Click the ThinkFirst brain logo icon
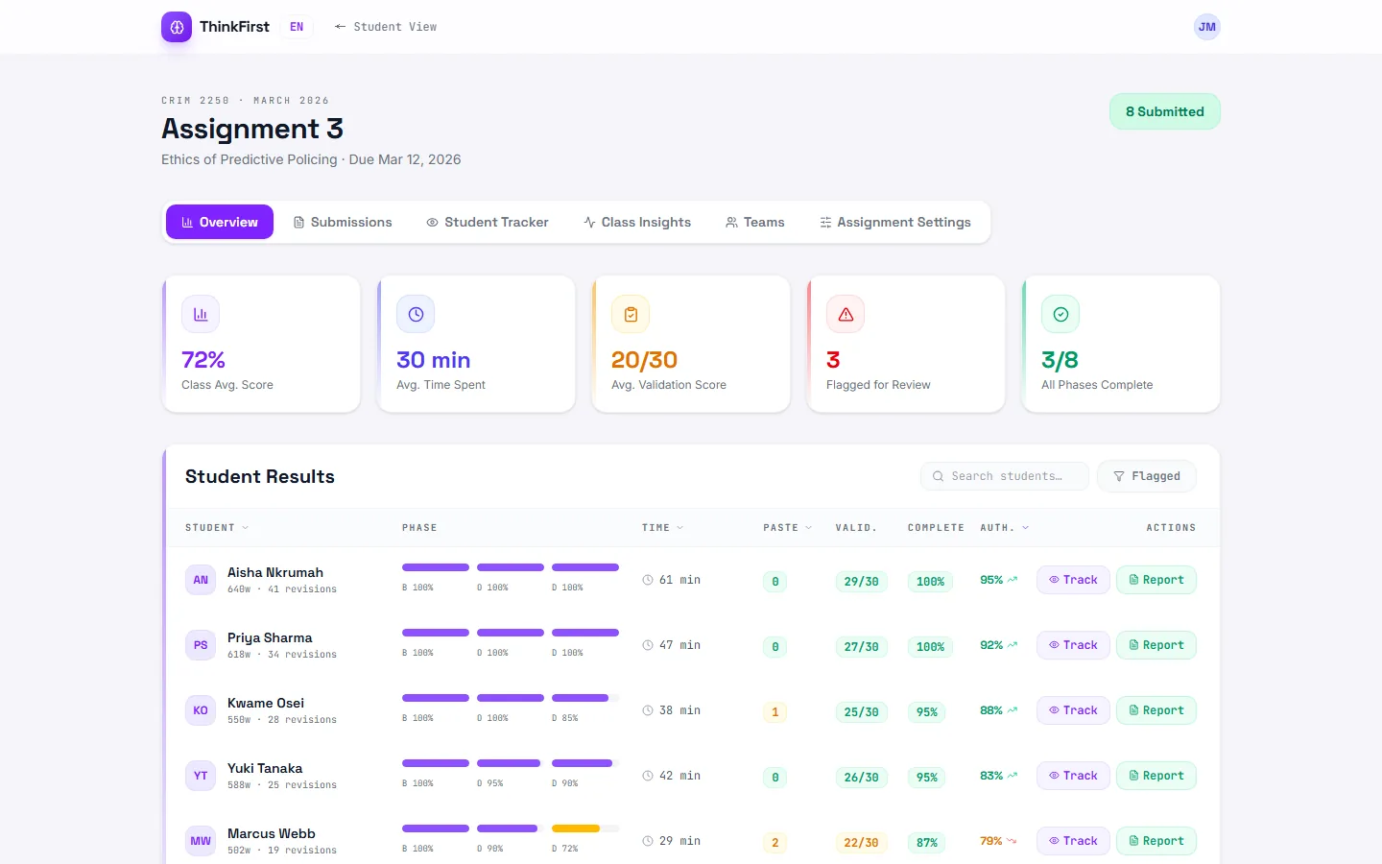 (x=177, y=27)
